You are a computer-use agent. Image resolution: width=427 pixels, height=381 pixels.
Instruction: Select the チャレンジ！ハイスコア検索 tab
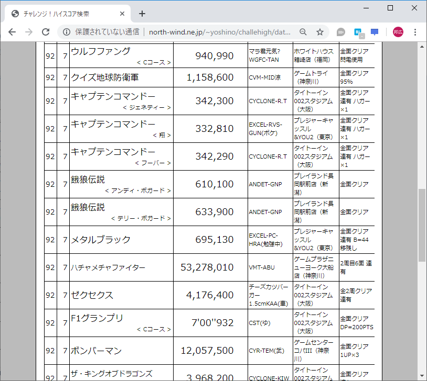click(x=68, y=14)
